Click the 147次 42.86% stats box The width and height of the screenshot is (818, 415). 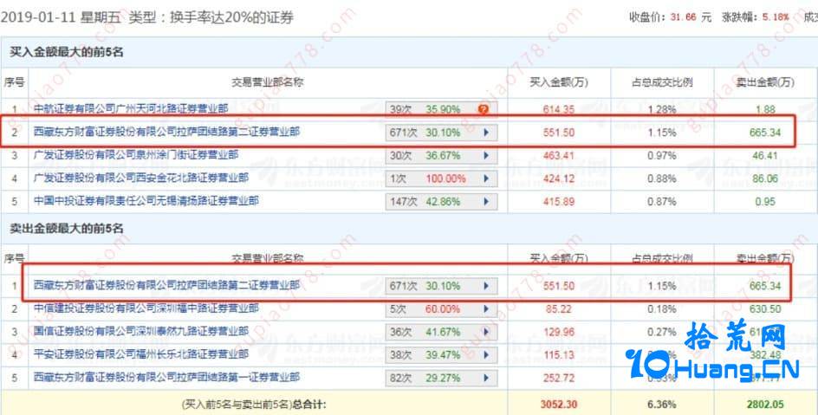pyautogui.click(x=441, y=201)
